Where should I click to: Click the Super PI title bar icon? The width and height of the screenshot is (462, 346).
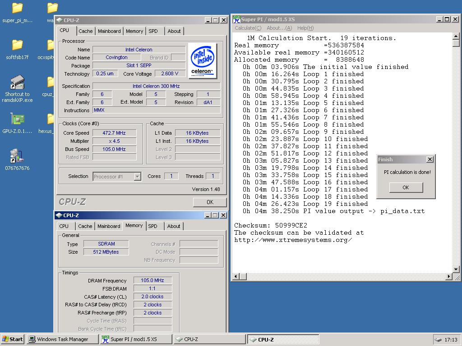pos(236,19)
